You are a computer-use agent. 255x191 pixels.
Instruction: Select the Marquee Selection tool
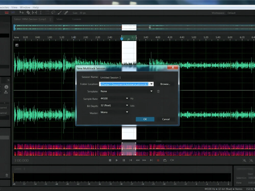[47, 12]
